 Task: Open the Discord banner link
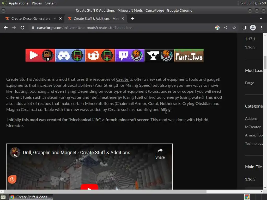coord(70,55)
